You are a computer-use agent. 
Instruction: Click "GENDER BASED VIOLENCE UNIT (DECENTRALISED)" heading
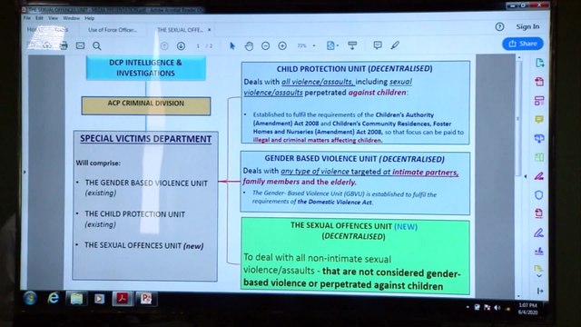[354, 159]
